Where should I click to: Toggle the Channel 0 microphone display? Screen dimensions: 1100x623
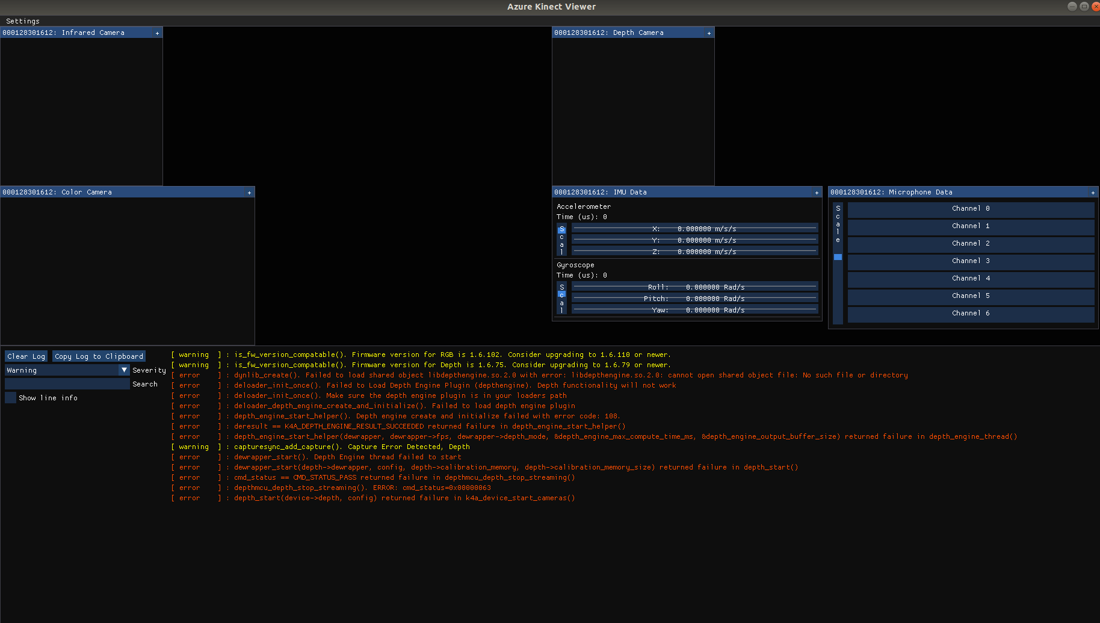point(971,209)
